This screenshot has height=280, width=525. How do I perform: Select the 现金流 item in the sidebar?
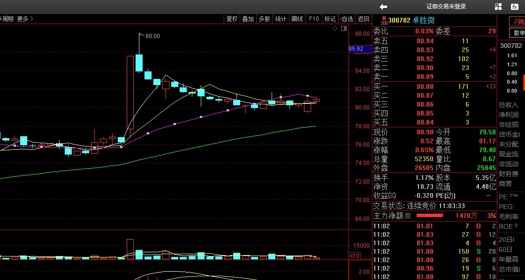coord(508,155)
